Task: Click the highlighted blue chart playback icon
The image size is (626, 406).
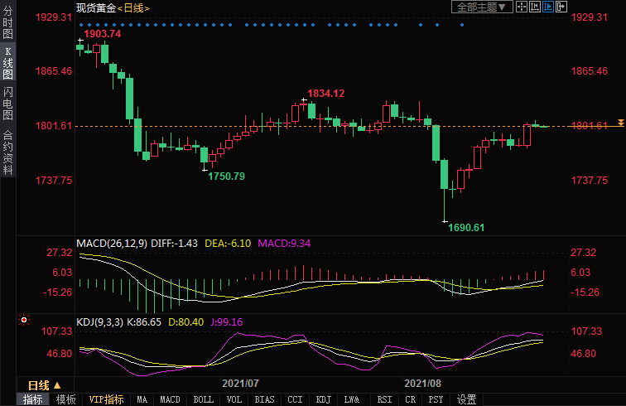Action: click(548, 7)
